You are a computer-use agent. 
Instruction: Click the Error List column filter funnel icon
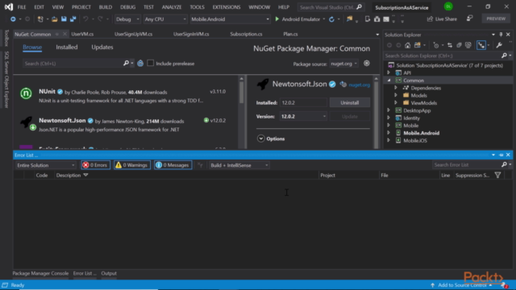point(498,176)
